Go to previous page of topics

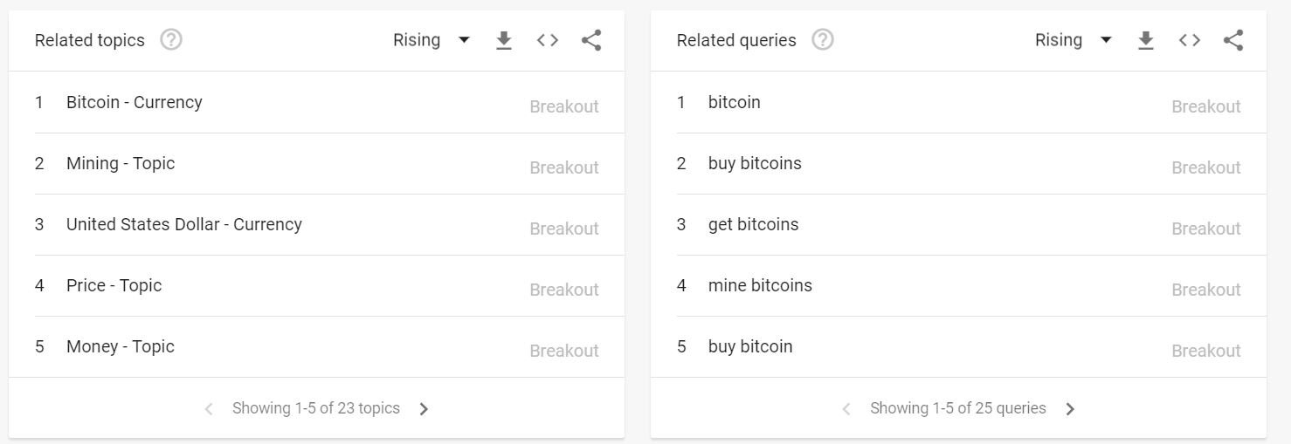coord(209,409)
